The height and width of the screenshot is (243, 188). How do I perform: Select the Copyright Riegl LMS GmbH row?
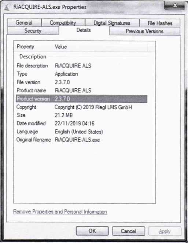click(81, 107)
